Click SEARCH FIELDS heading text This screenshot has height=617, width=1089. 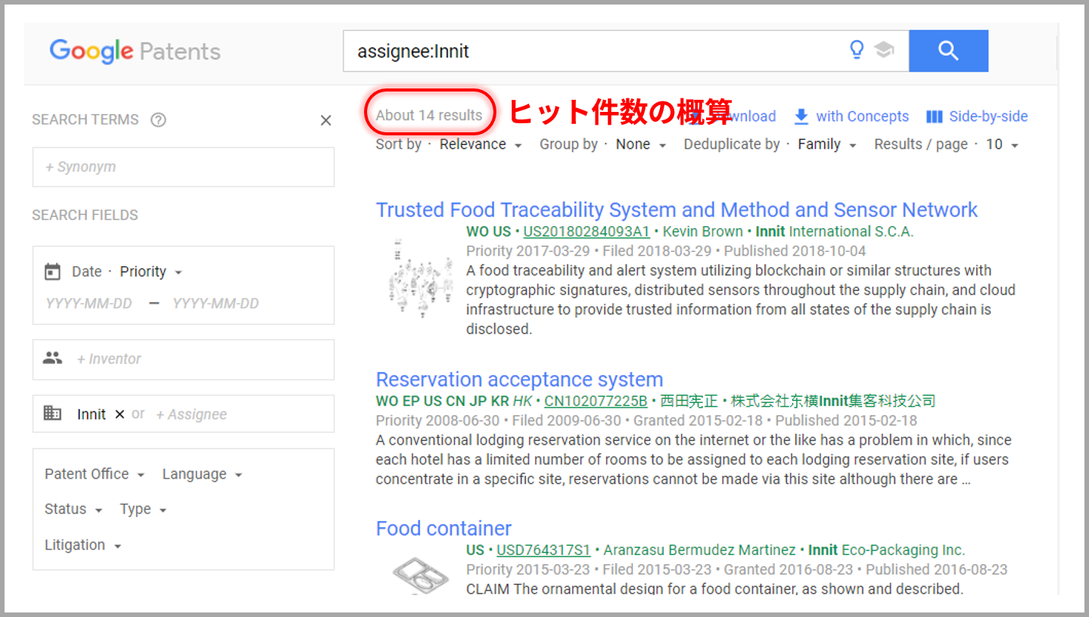point(85,215)
